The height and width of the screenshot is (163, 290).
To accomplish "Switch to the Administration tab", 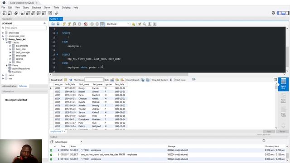I will tap(10, 86).
